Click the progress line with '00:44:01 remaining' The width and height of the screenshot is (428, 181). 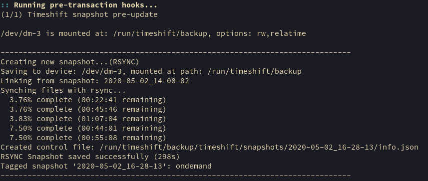pos(88,128)
